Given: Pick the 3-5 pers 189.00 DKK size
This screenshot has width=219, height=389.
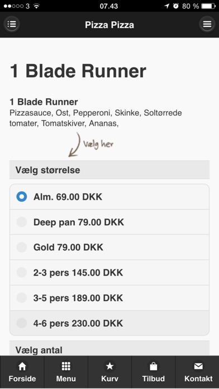Looking at the screenshot, I should 109,298.
